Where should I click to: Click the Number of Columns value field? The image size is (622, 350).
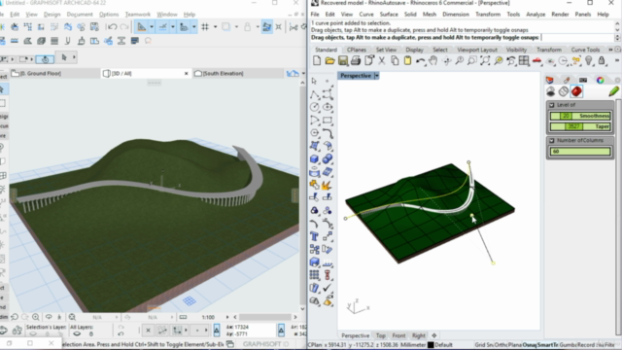580,152
